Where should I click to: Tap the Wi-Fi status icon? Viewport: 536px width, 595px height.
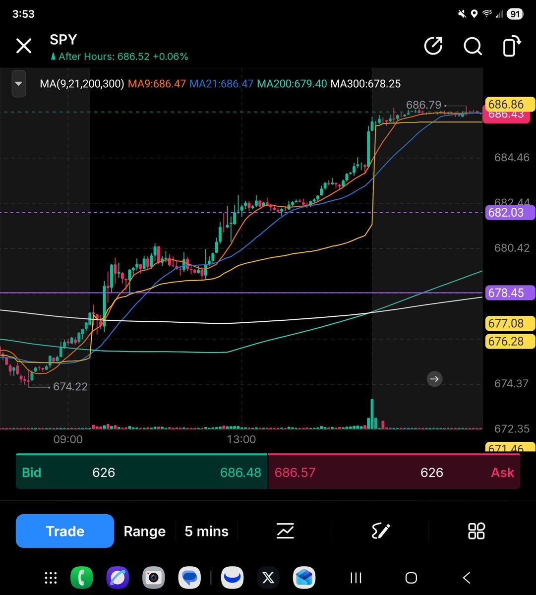(487, 14)
